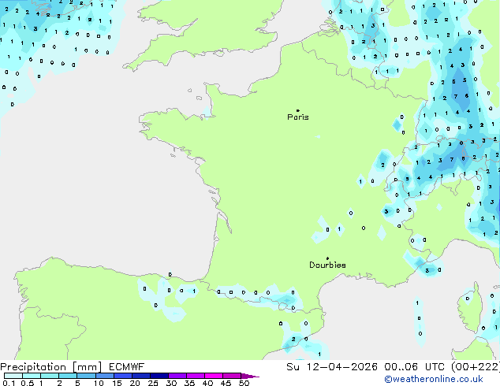
Task: Select the 45–50 mm legend swatch
Action: [232, 376]
